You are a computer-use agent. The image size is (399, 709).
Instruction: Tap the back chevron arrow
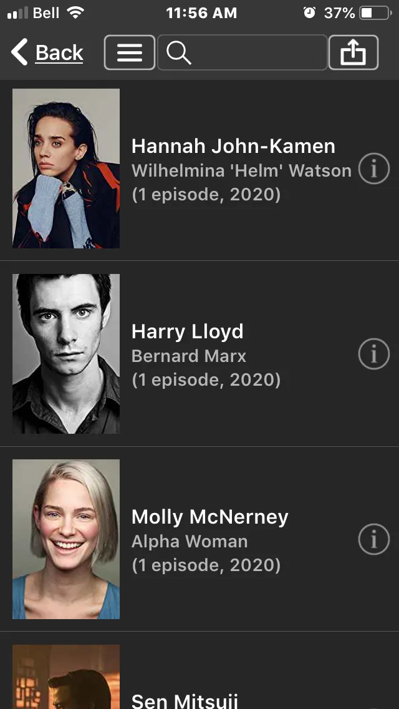pyautogui.click(x=19, y=52)
